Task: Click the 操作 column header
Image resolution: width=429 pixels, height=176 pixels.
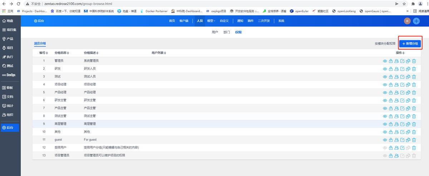Action: coord(400,53)
